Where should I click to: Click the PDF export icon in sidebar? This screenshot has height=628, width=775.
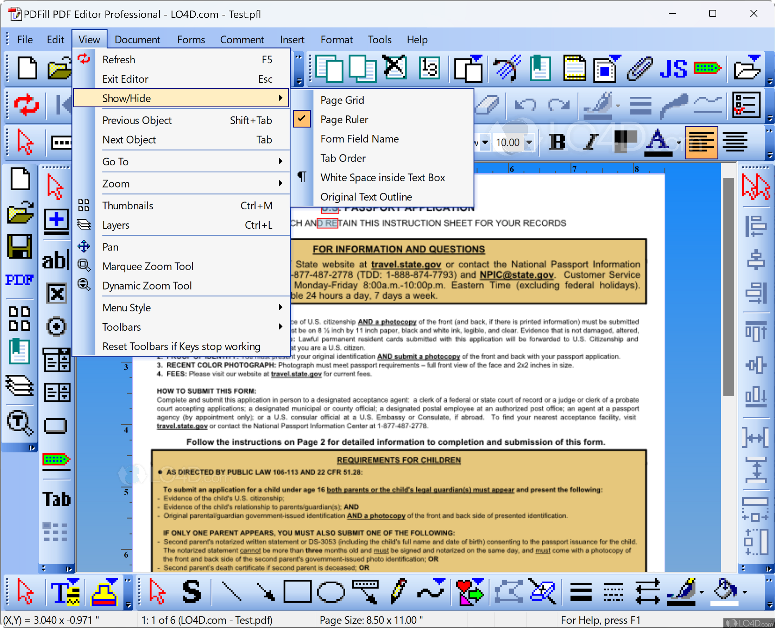tap(20, 280)
